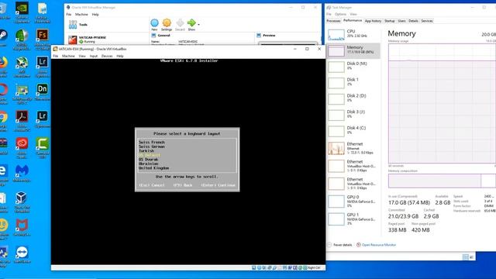
Task: Select Disk 3 (J:) performance item
Action: click(x=353, y=115)
